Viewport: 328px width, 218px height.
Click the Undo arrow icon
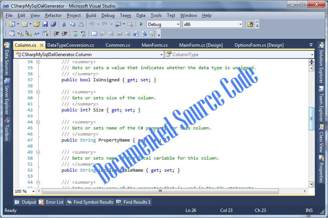92,24
